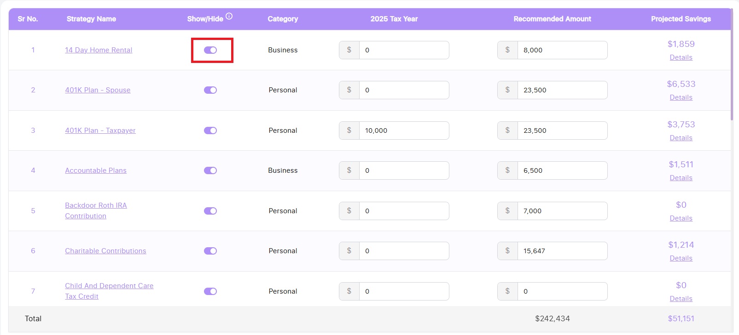Image resolution: width=739 pixels, height=335 pixels.
Task: Open the Charitable Contributions strategy link
Action: click(105, 251)
